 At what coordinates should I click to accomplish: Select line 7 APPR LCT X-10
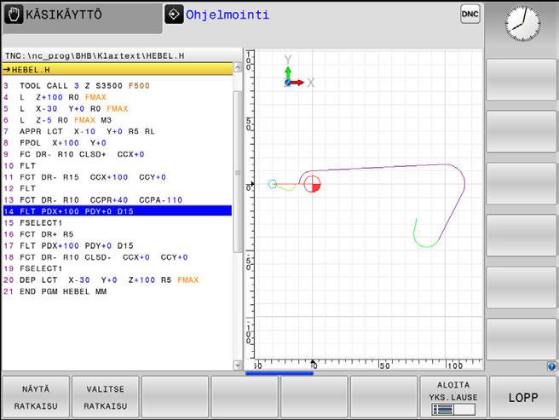[x=118, y=131]
